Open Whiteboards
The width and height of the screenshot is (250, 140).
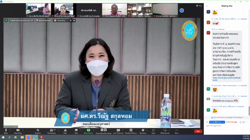[x=165, y=131]
